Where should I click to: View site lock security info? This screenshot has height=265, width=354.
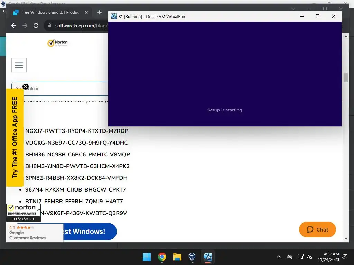[50, 26]
